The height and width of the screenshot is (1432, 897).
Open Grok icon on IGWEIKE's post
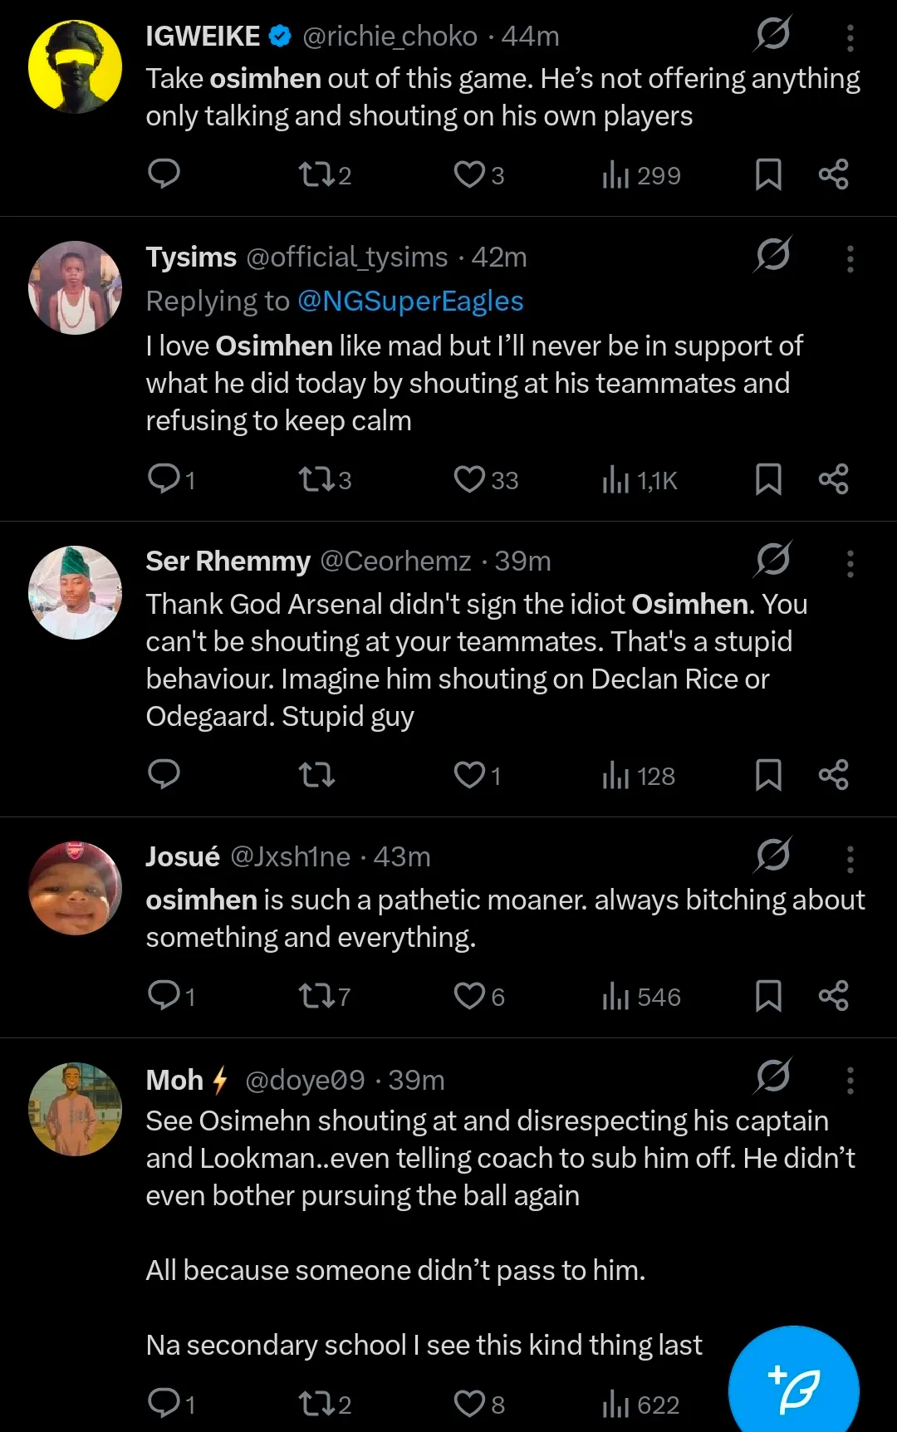click(x=772, y=34)
